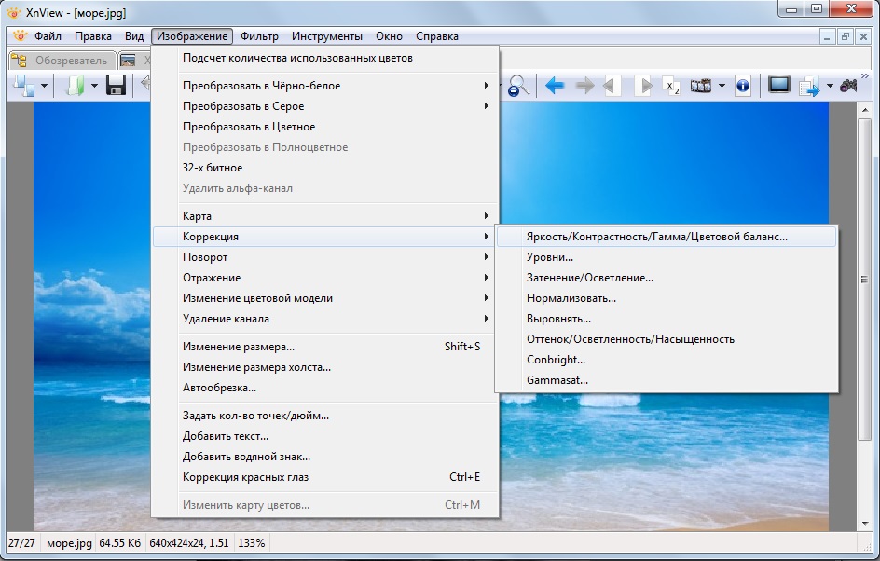Click the open folder toolbar icon
Viewport: 880px width, 561px height.
tap(76, 86)
